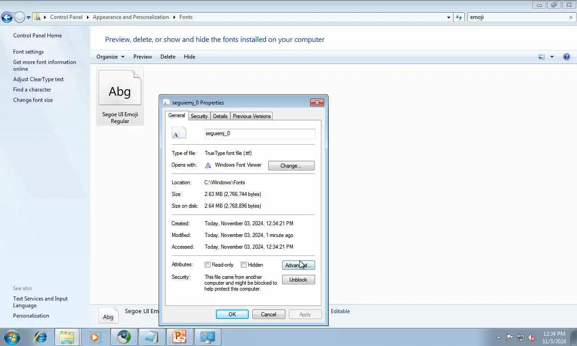Click the muted volume tray icon

[x=532, y=337]
